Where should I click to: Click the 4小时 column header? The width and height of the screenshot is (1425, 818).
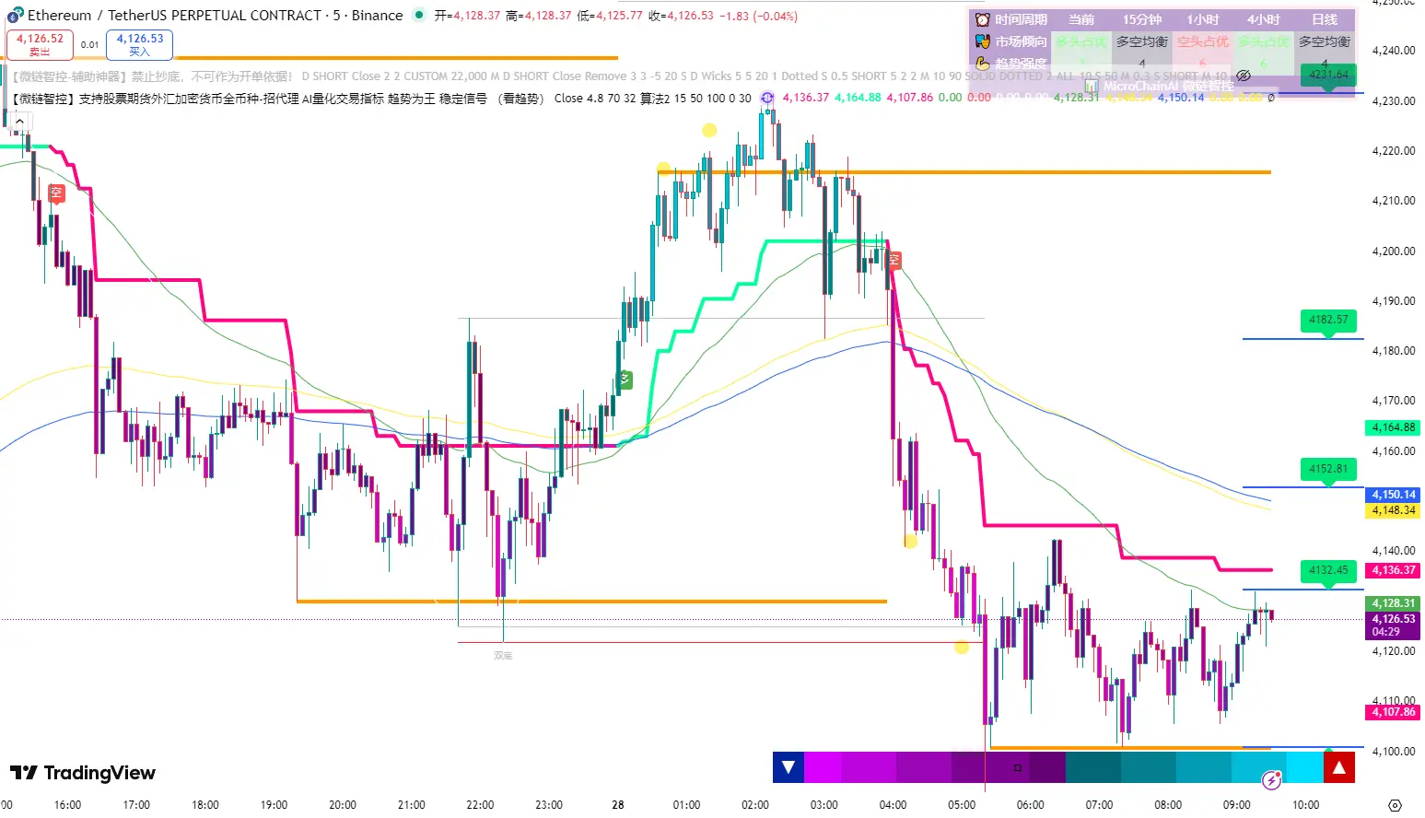1263,19
